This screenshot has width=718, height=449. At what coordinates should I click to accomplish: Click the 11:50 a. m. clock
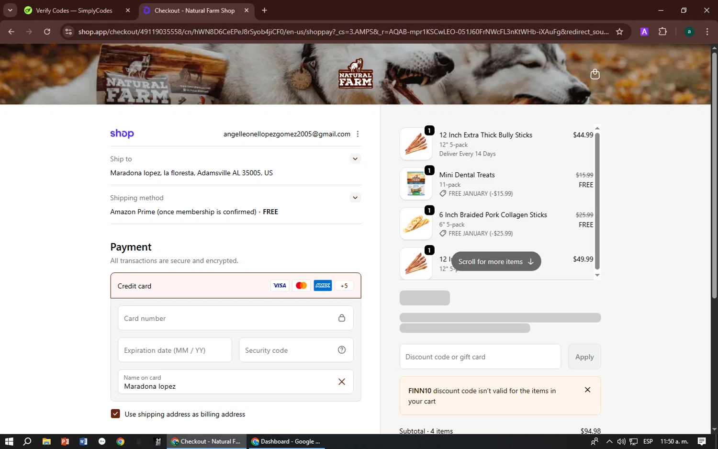point(674,441)
